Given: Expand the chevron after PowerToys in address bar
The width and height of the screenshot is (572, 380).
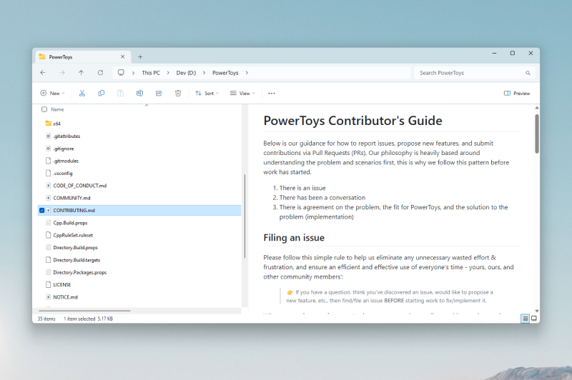Looking at the screenshot, I should point(247,73).
